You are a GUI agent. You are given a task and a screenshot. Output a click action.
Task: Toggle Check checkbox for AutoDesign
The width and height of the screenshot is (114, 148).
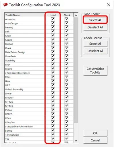[67, 23]
